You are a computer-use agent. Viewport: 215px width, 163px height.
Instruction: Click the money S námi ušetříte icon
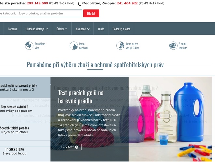173,46
